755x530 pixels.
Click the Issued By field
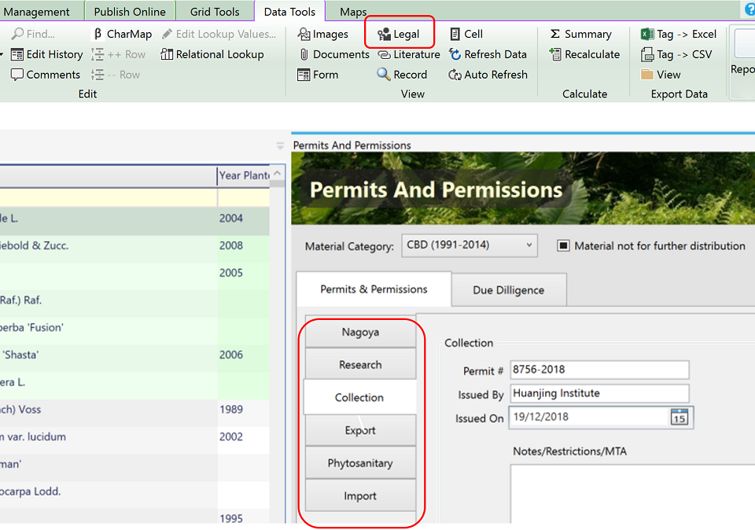[x=599, y=393]
